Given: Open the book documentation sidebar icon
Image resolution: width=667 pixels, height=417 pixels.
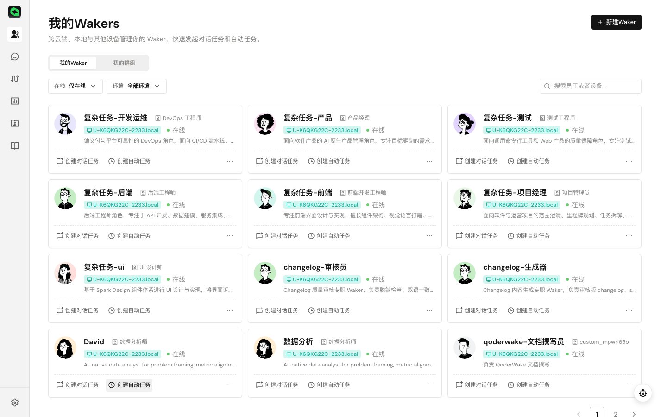Looking at the screenshot, I should (x=15, y=146).
